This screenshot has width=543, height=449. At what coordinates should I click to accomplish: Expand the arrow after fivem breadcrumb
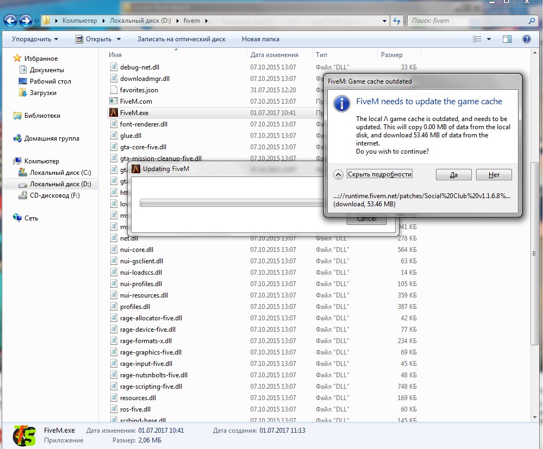[x=207, y=21]
